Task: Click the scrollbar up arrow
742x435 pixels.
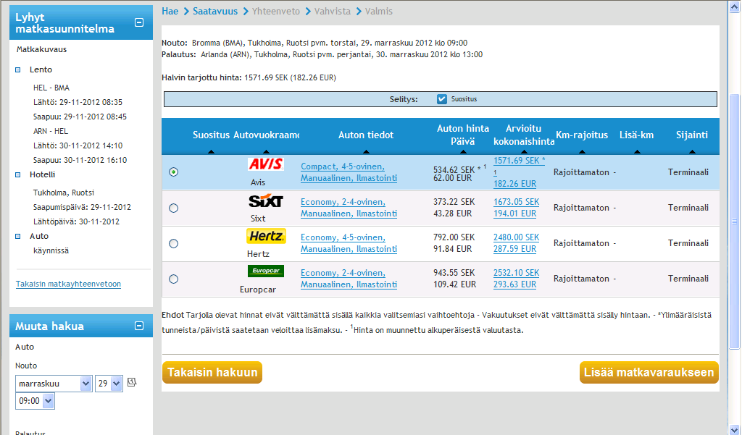Action: point(734,7)
